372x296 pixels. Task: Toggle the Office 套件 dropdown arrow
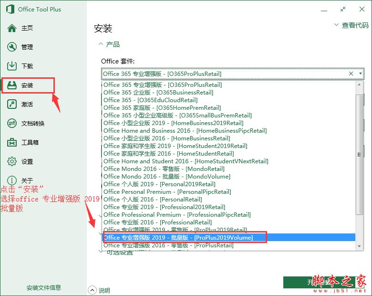[x=360, y=74]
